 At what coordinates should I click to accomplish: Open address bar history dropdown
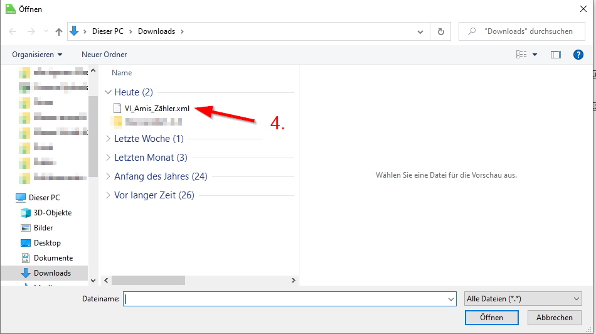tap(420, 31)
